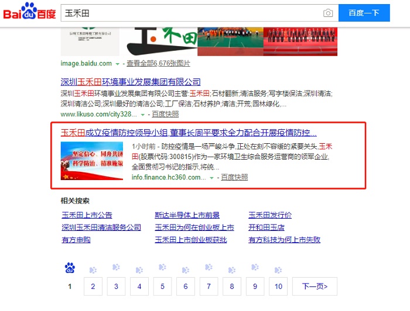Open related search 玉禾田上市公告
The image size is (410, 311).
[x=87, y=215]
